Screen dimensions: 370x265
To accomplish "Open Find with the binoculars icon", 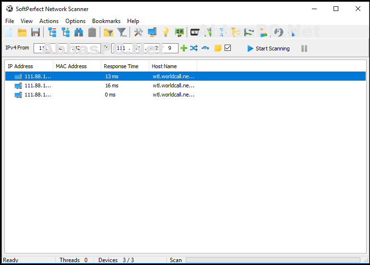I will pyautogui.click(x=79, y=32).
